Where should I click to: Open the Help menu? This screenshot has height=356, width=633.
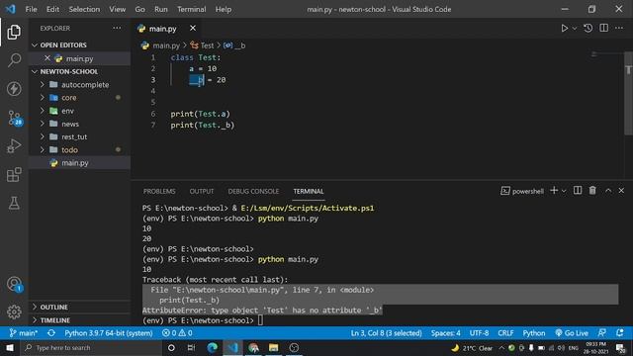coord(224,9)
